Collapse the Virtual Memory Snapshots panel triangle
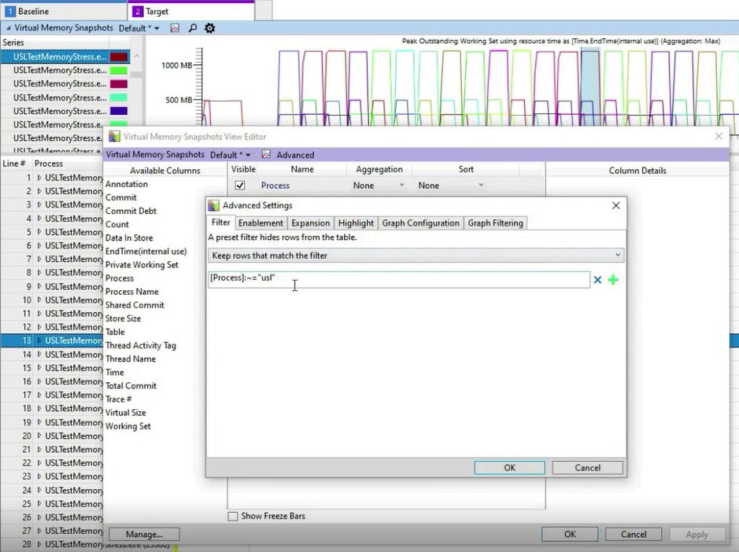 8,28
